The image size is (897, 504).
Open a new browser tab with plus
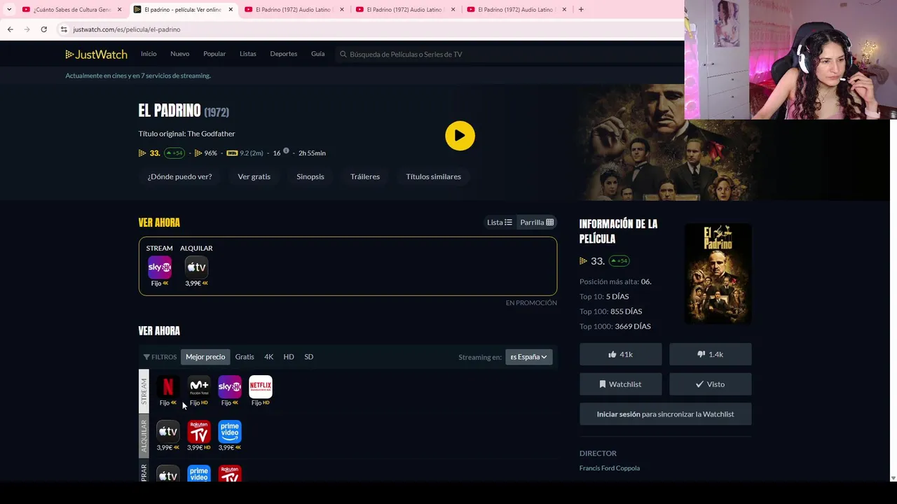tap(581, 10)
